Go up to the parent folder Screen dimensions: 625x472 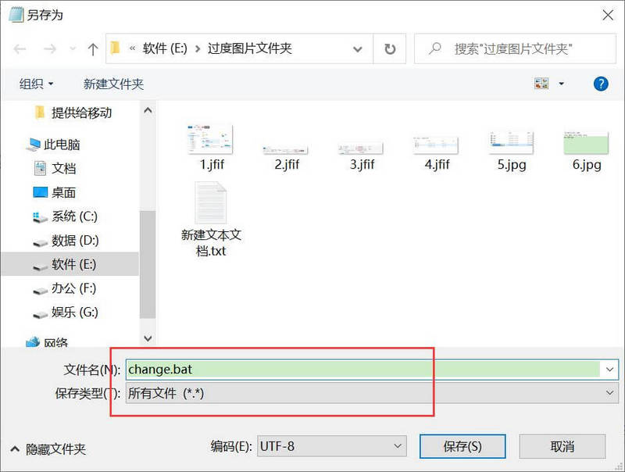[91, 48]
